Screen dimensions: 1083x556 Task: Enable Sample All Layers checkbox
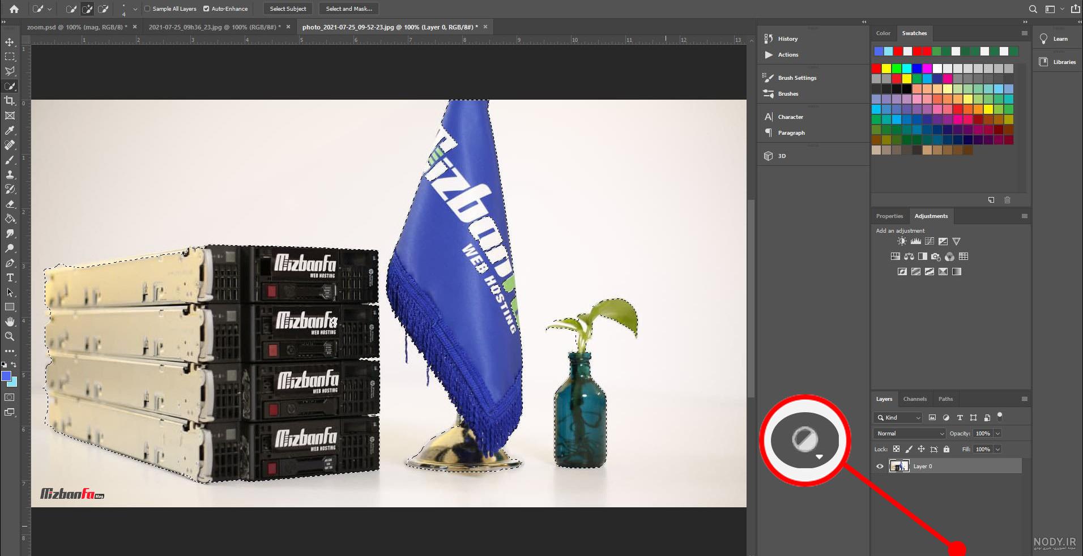coord(148,8)
